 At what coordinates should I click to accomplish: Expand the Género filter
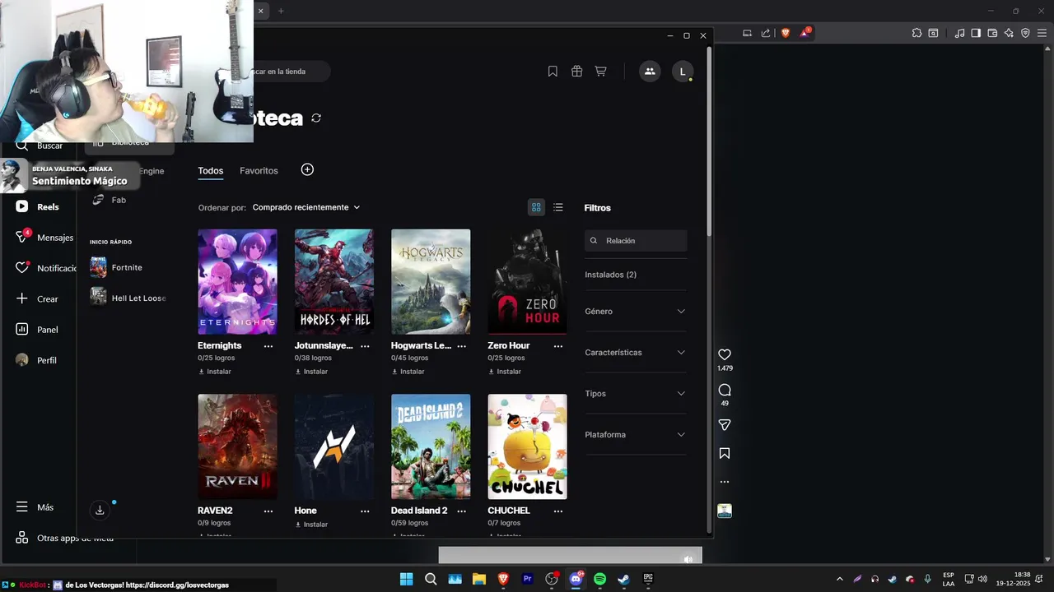[635, 312]
